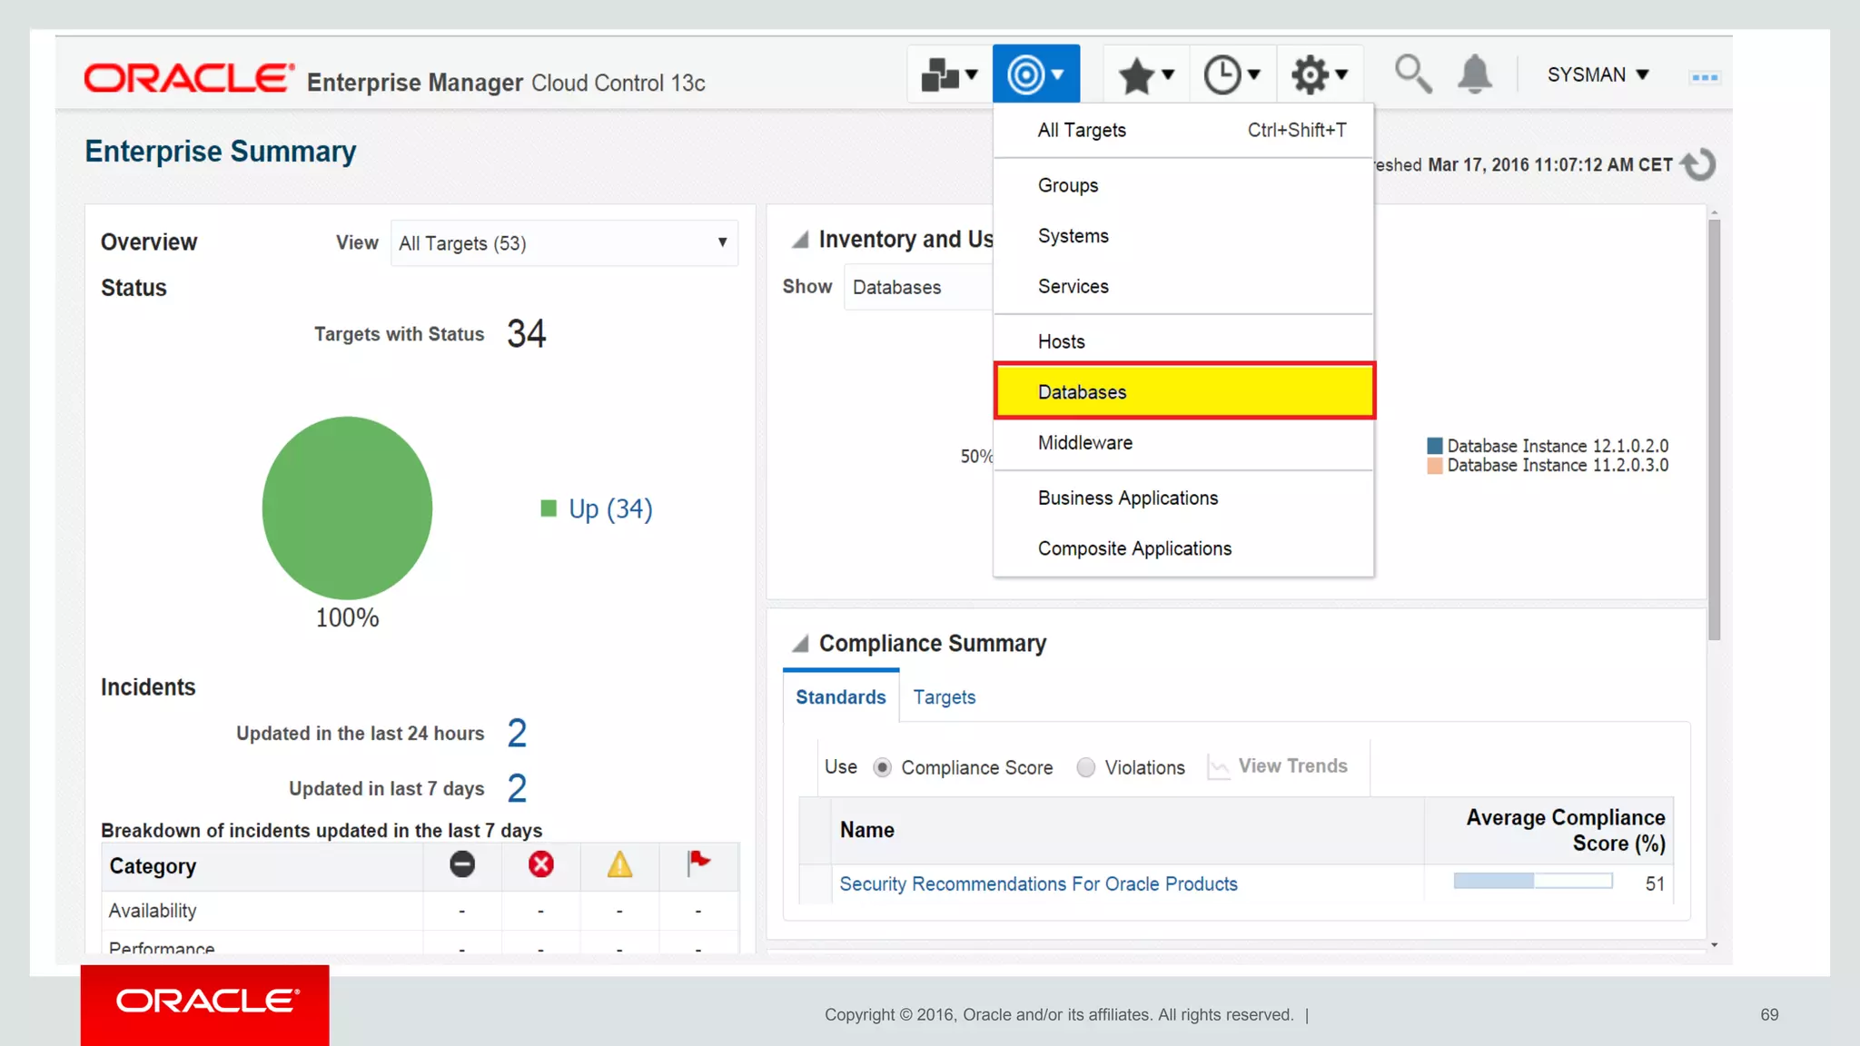Click the page refresh arrow icon

[x=1698, y=165]
